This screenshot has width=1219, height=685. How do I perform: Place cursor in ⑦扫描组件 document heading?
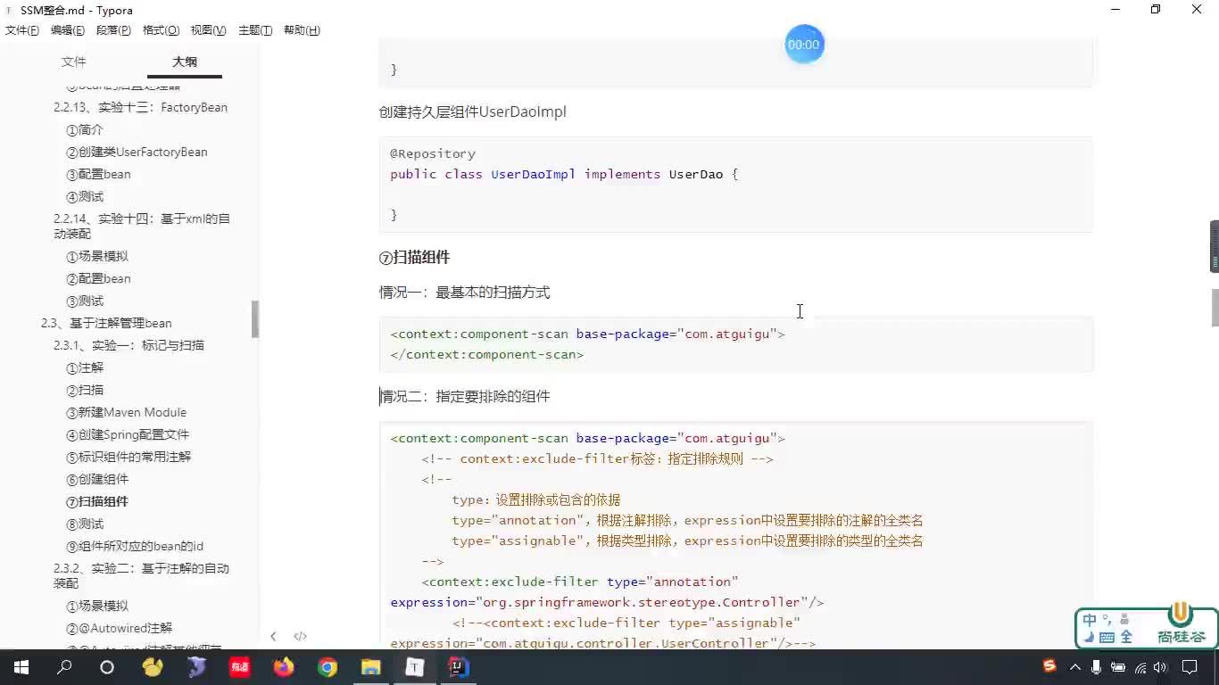[x=414, y=258]
